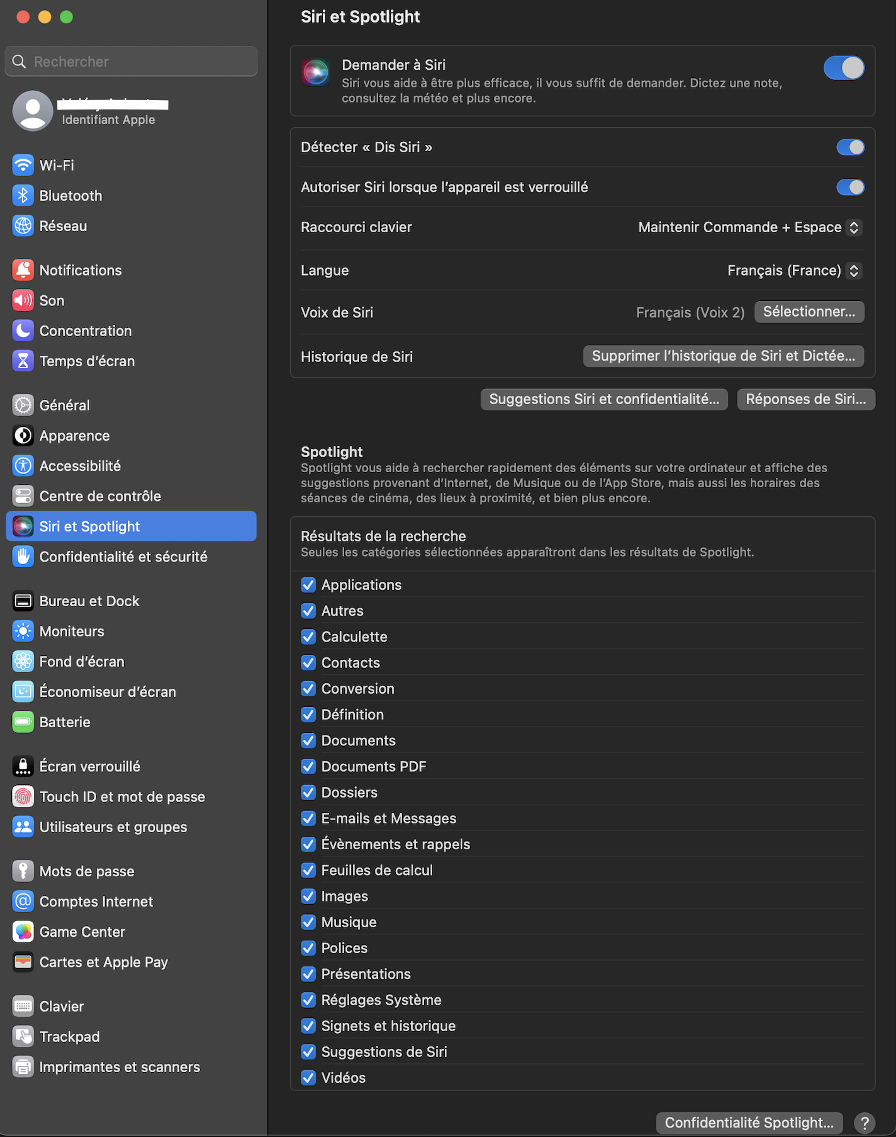Click the Son speaker icon
Image resolution: width=896 pixels, height=1137 pixels.
pos(23,300)
